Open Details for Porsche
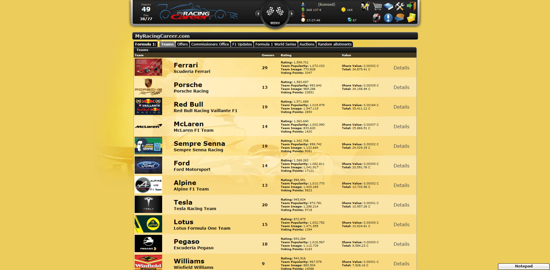This screenshot has width=550, height=270. [401, 87]
